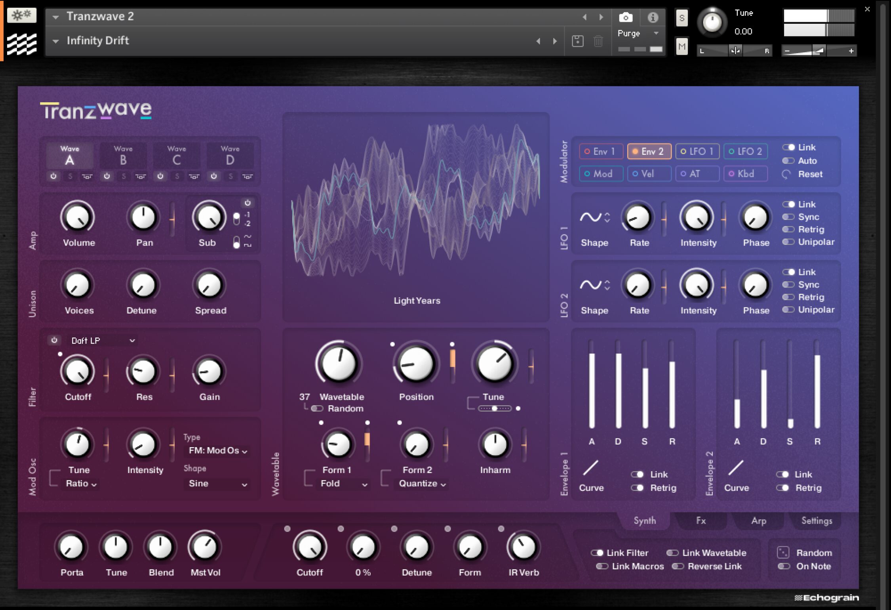
Task: Switch to the Settings tab
Action: [817, 520]
